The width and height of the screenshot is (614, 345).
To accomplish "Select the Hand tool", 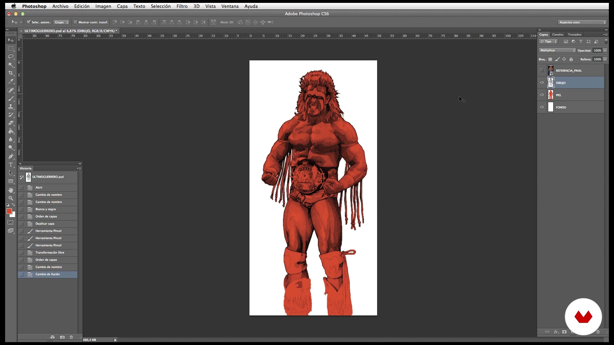I will [11, 190].
